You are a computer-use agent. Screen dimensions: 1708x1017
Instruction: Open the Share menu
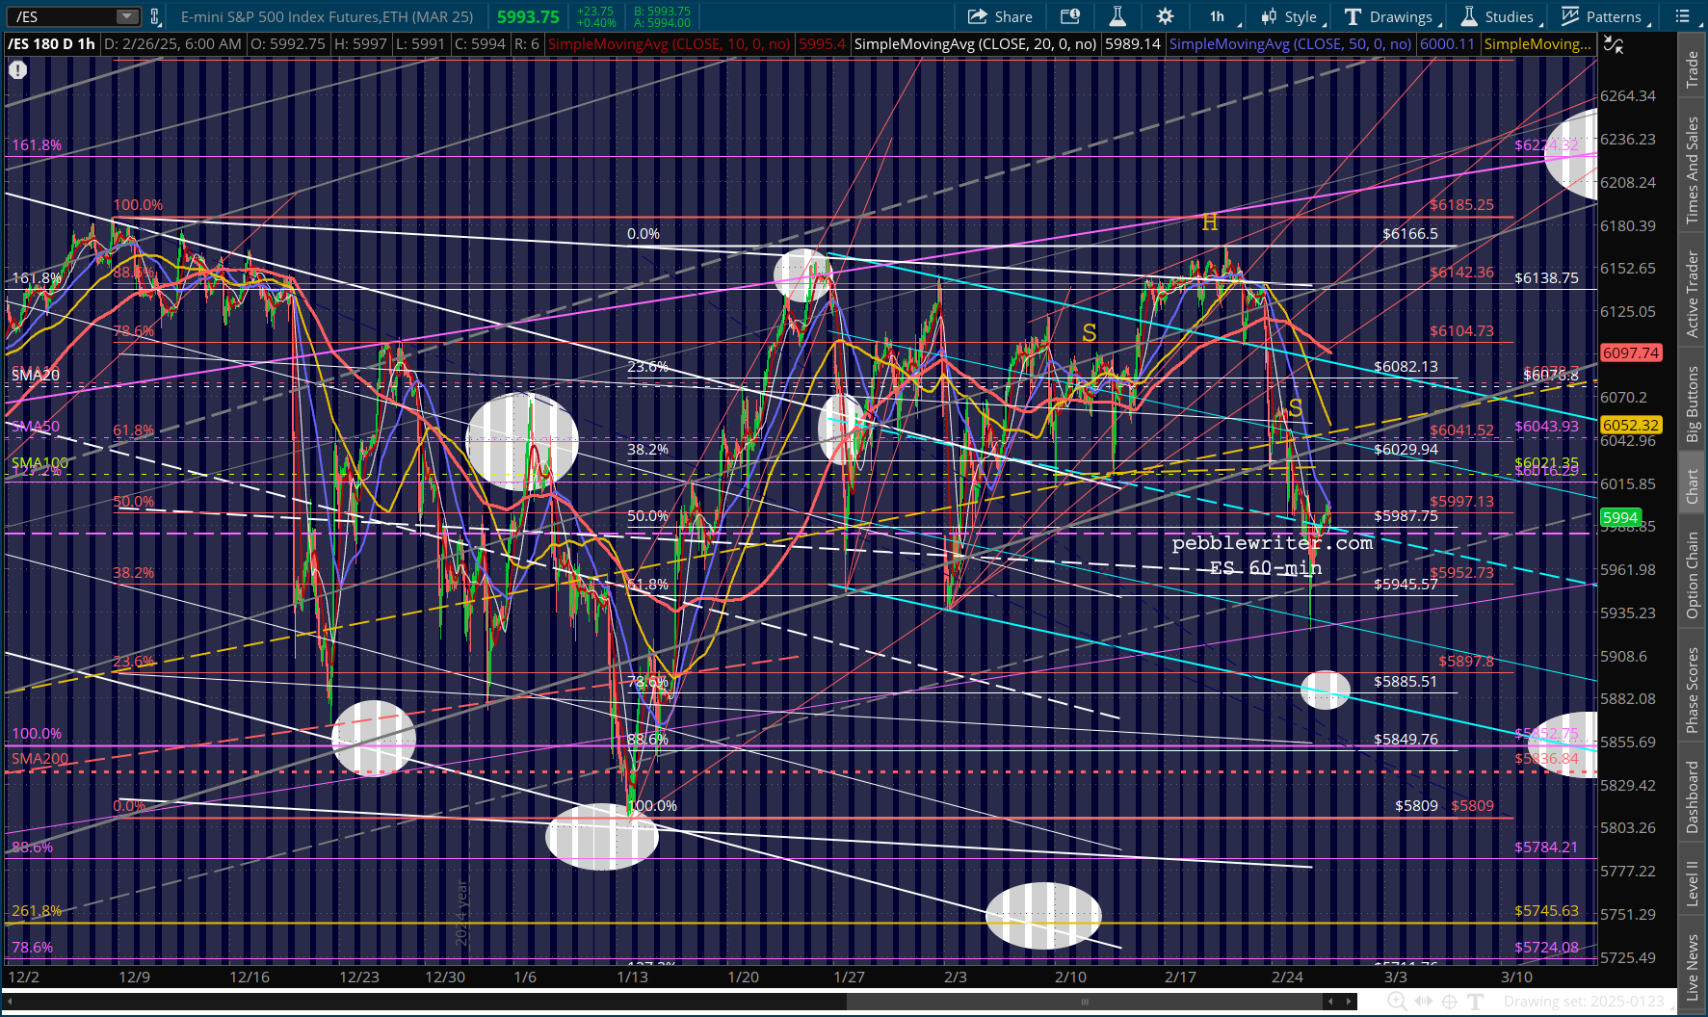pos(1000,16)
